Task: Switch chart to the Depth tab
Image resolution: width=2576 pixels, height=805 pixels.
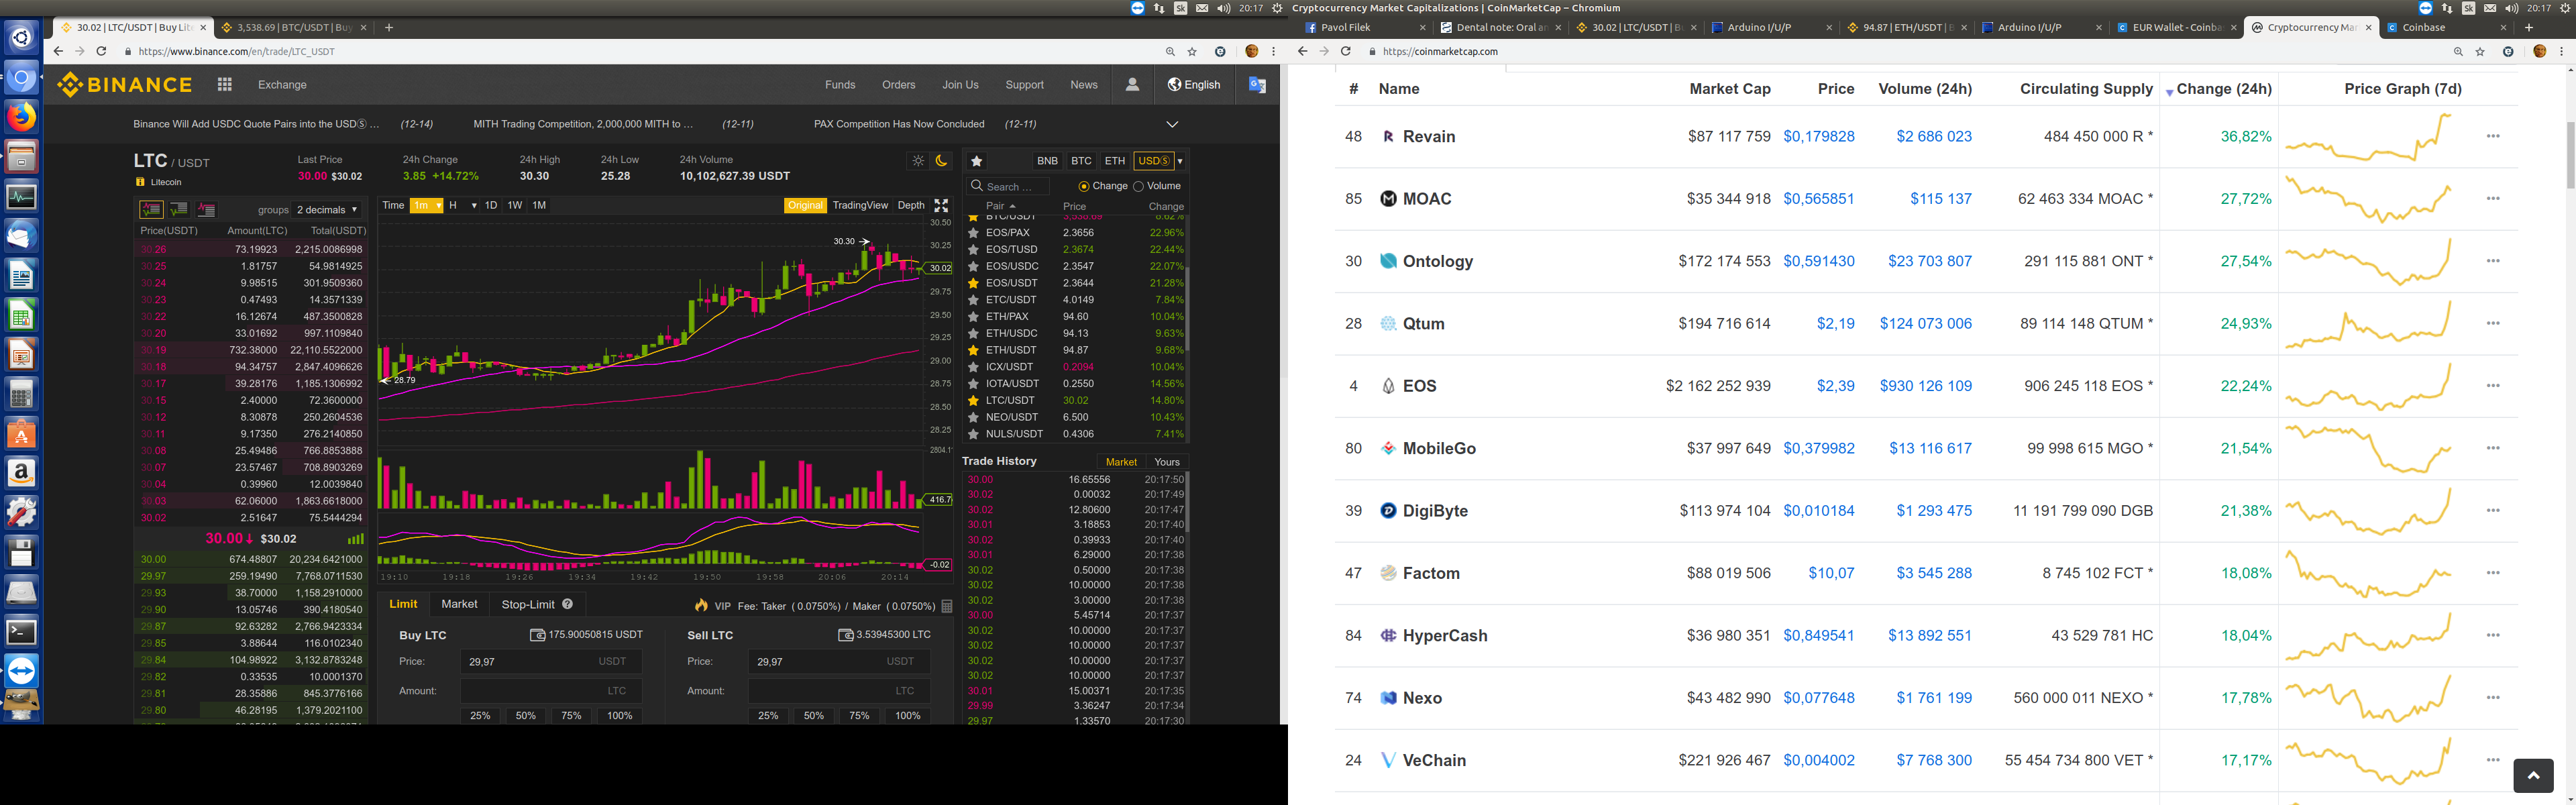Action: pos(910,205)
